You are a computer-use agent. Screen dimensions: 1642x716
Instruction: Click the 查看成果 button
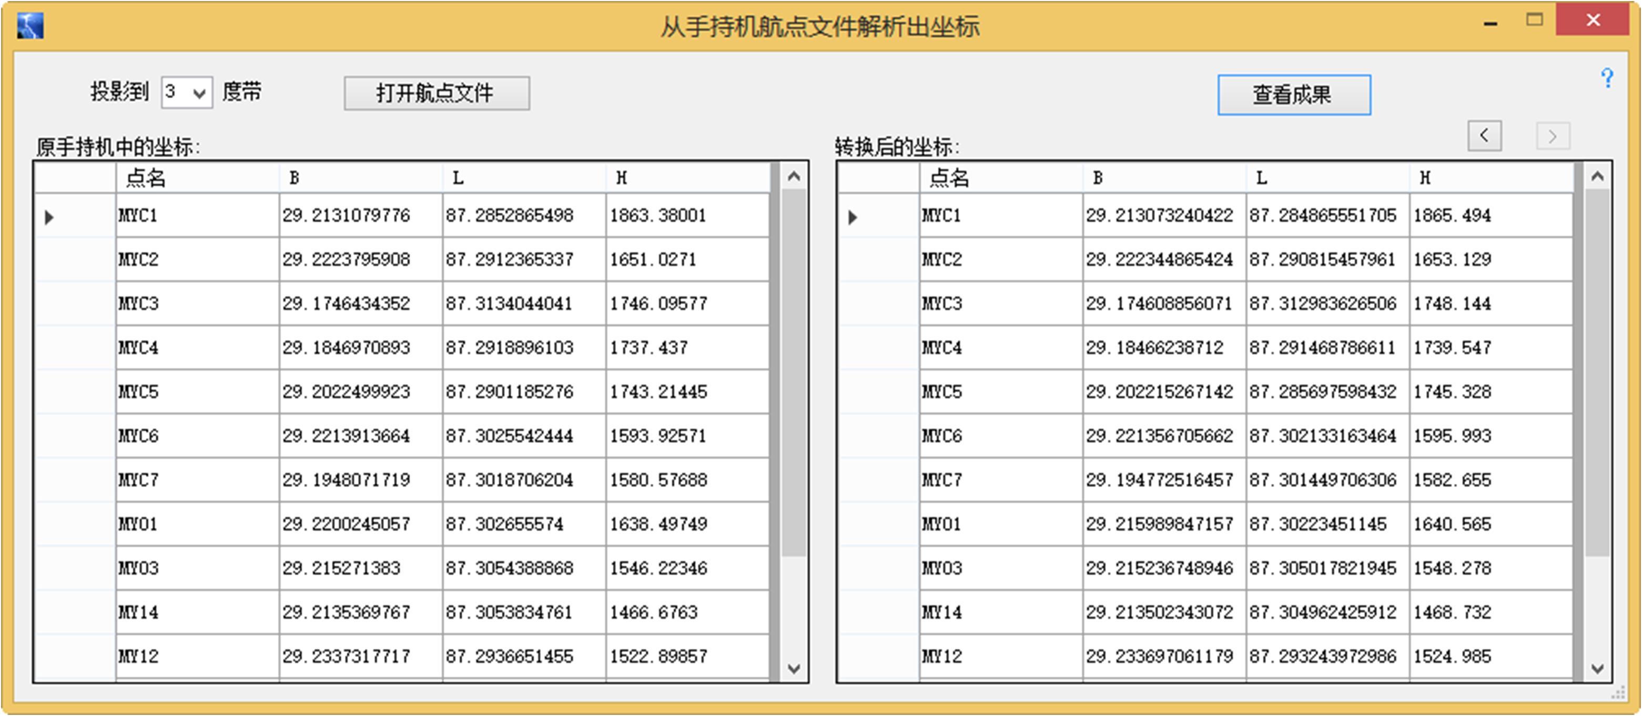point(1294,95)
